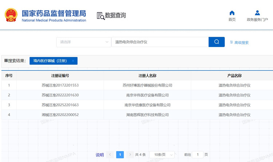Open the 首页 home icon
The width and height of the screenshot is (273, 162).
(x=232, y=13)
